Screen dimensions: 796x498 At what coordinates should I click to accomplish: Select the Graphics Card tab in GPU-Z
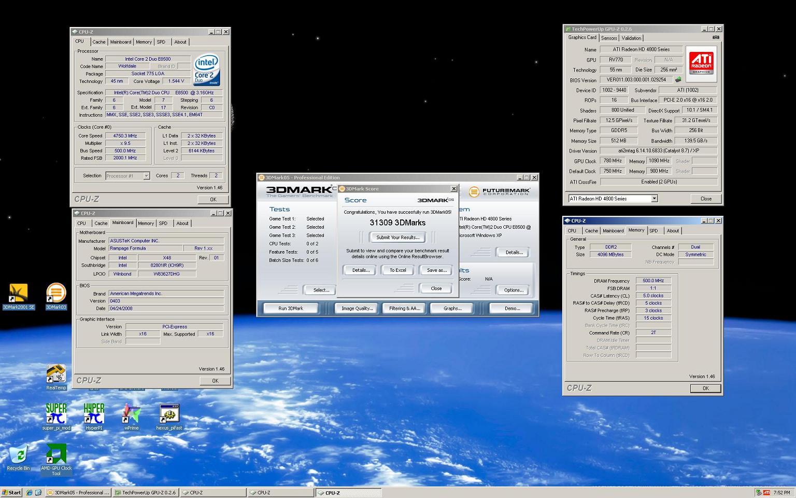[x=582, y=37]
